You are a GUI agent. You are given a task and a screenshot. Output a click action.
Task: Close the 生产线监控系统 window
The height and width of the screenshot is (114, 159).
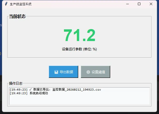151,4
